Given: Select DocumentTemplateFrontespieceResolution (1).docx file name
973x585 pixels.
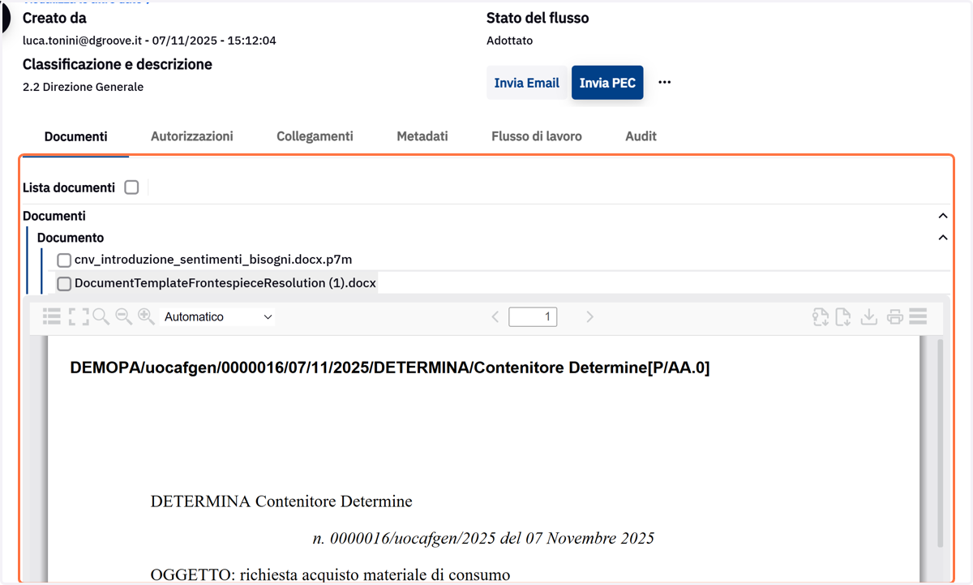Looking at the screenshot, I should (x=225, y=283).
